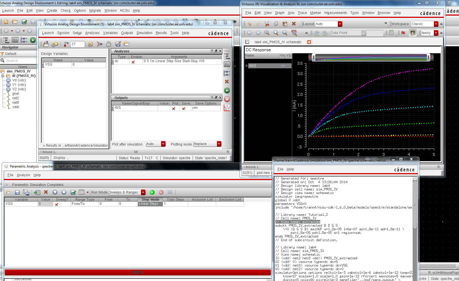Click the 100% parametric progress bar

(138, 272)
